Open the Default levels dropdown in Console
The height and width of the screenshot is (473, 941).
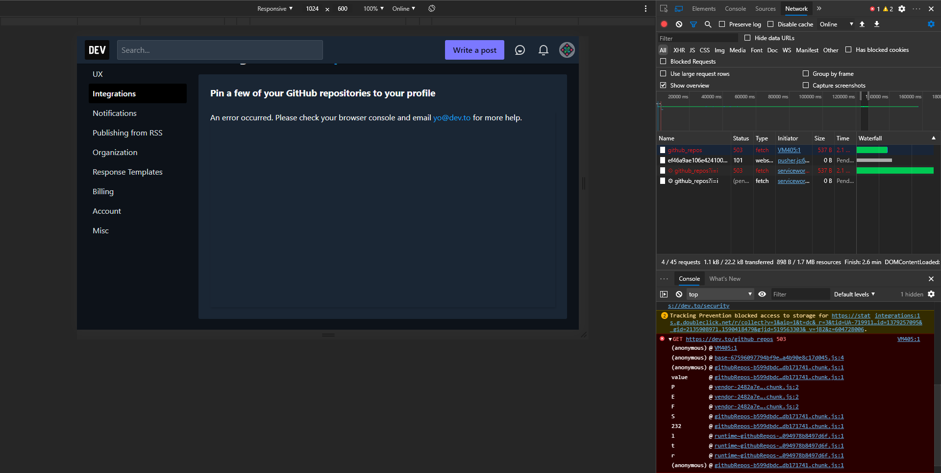coord(854,294)
